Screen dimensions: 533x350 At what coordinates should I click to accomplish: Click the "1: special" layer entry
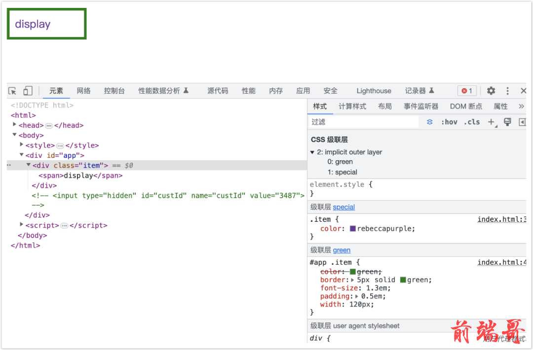[343, 172]
